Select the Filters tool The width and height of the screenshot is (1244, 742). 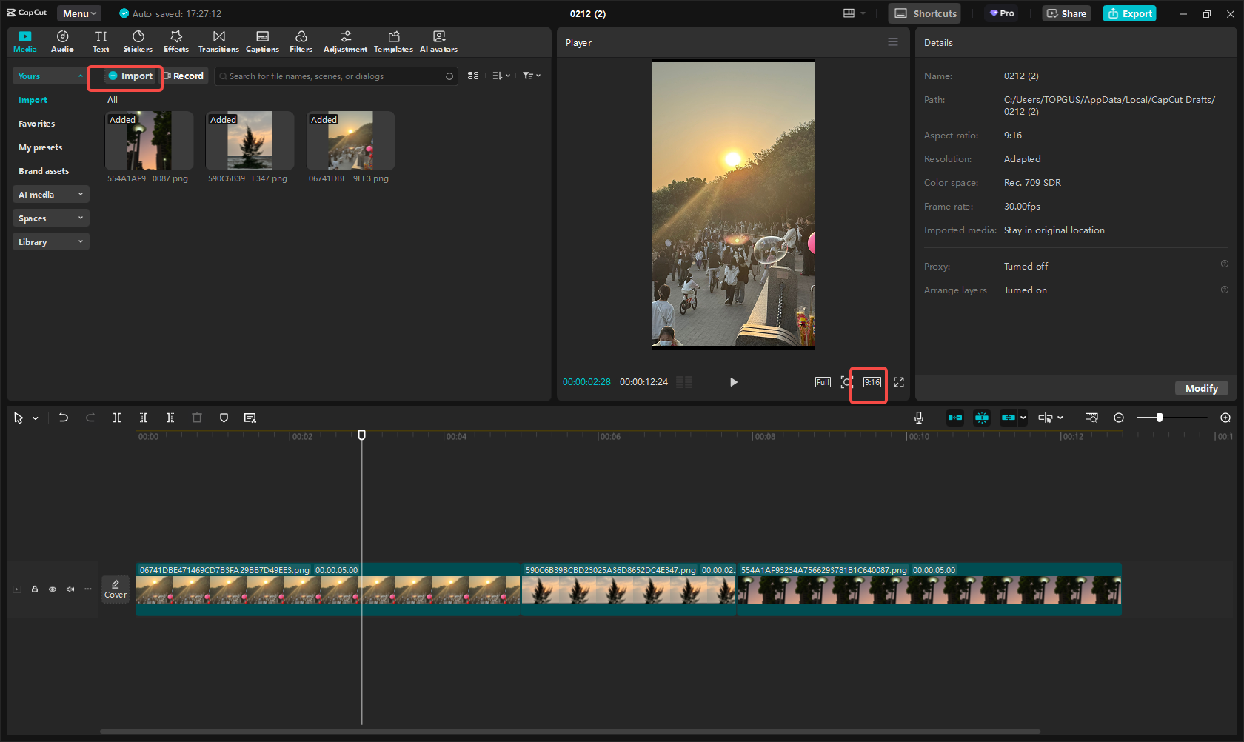(x=301, y=41)
